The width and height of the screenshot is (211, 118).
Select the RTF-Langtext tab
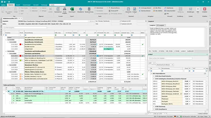160,25
